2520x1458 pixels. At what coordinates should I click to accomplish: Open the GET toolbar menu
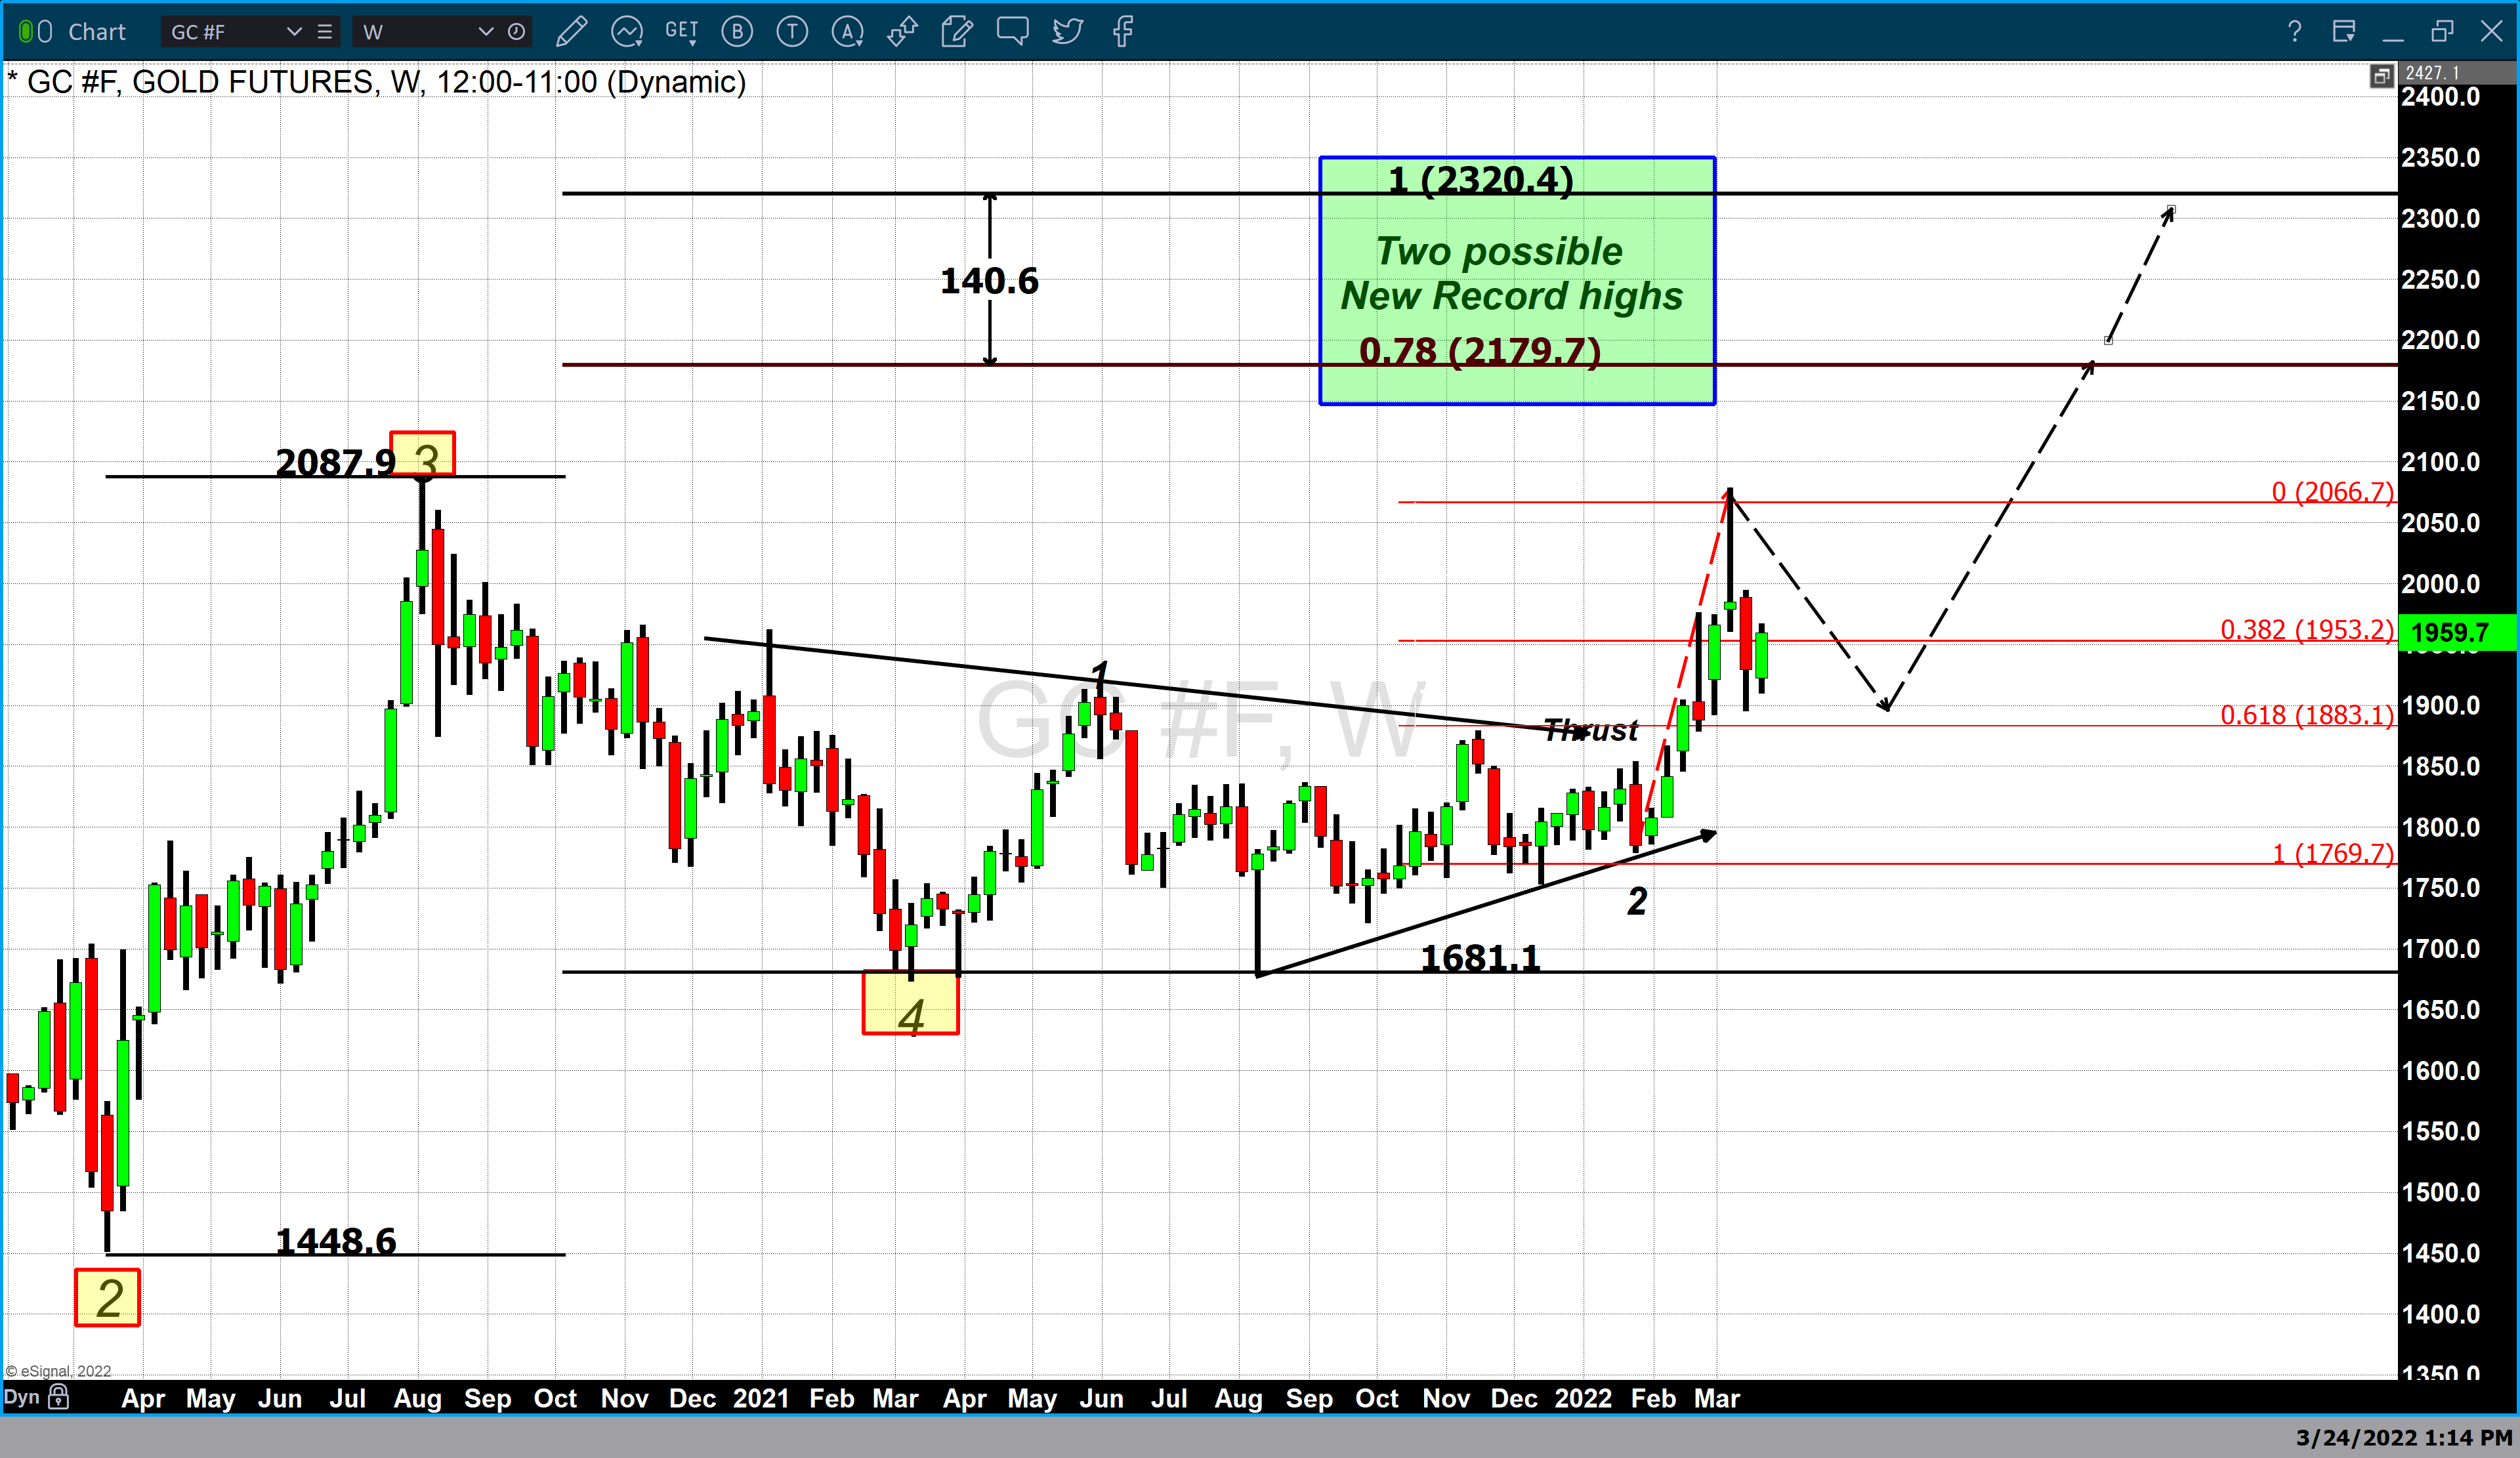coord(682,32)
